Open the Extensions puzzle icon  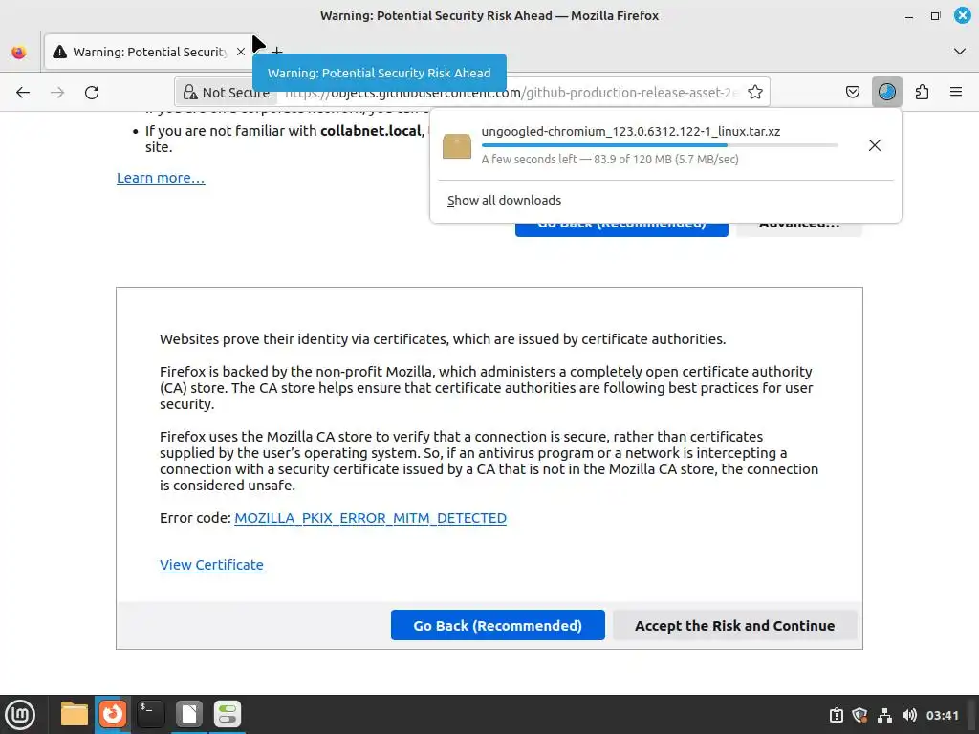[922, 93]
